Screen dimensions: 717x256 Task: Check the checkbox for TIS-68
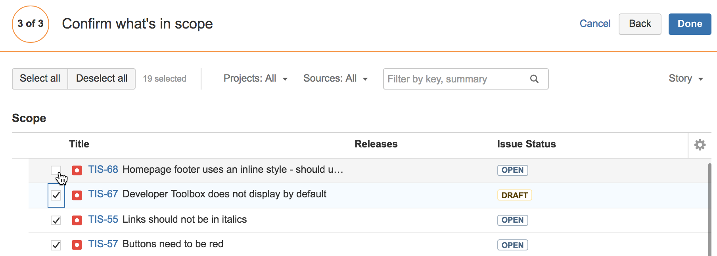click(x=56, y=170)
